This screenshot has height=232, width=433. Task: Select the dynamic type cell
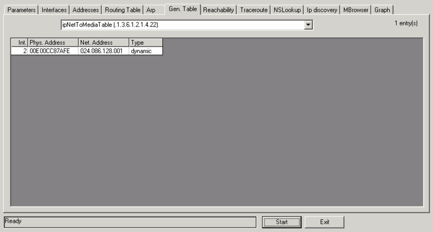146,51
